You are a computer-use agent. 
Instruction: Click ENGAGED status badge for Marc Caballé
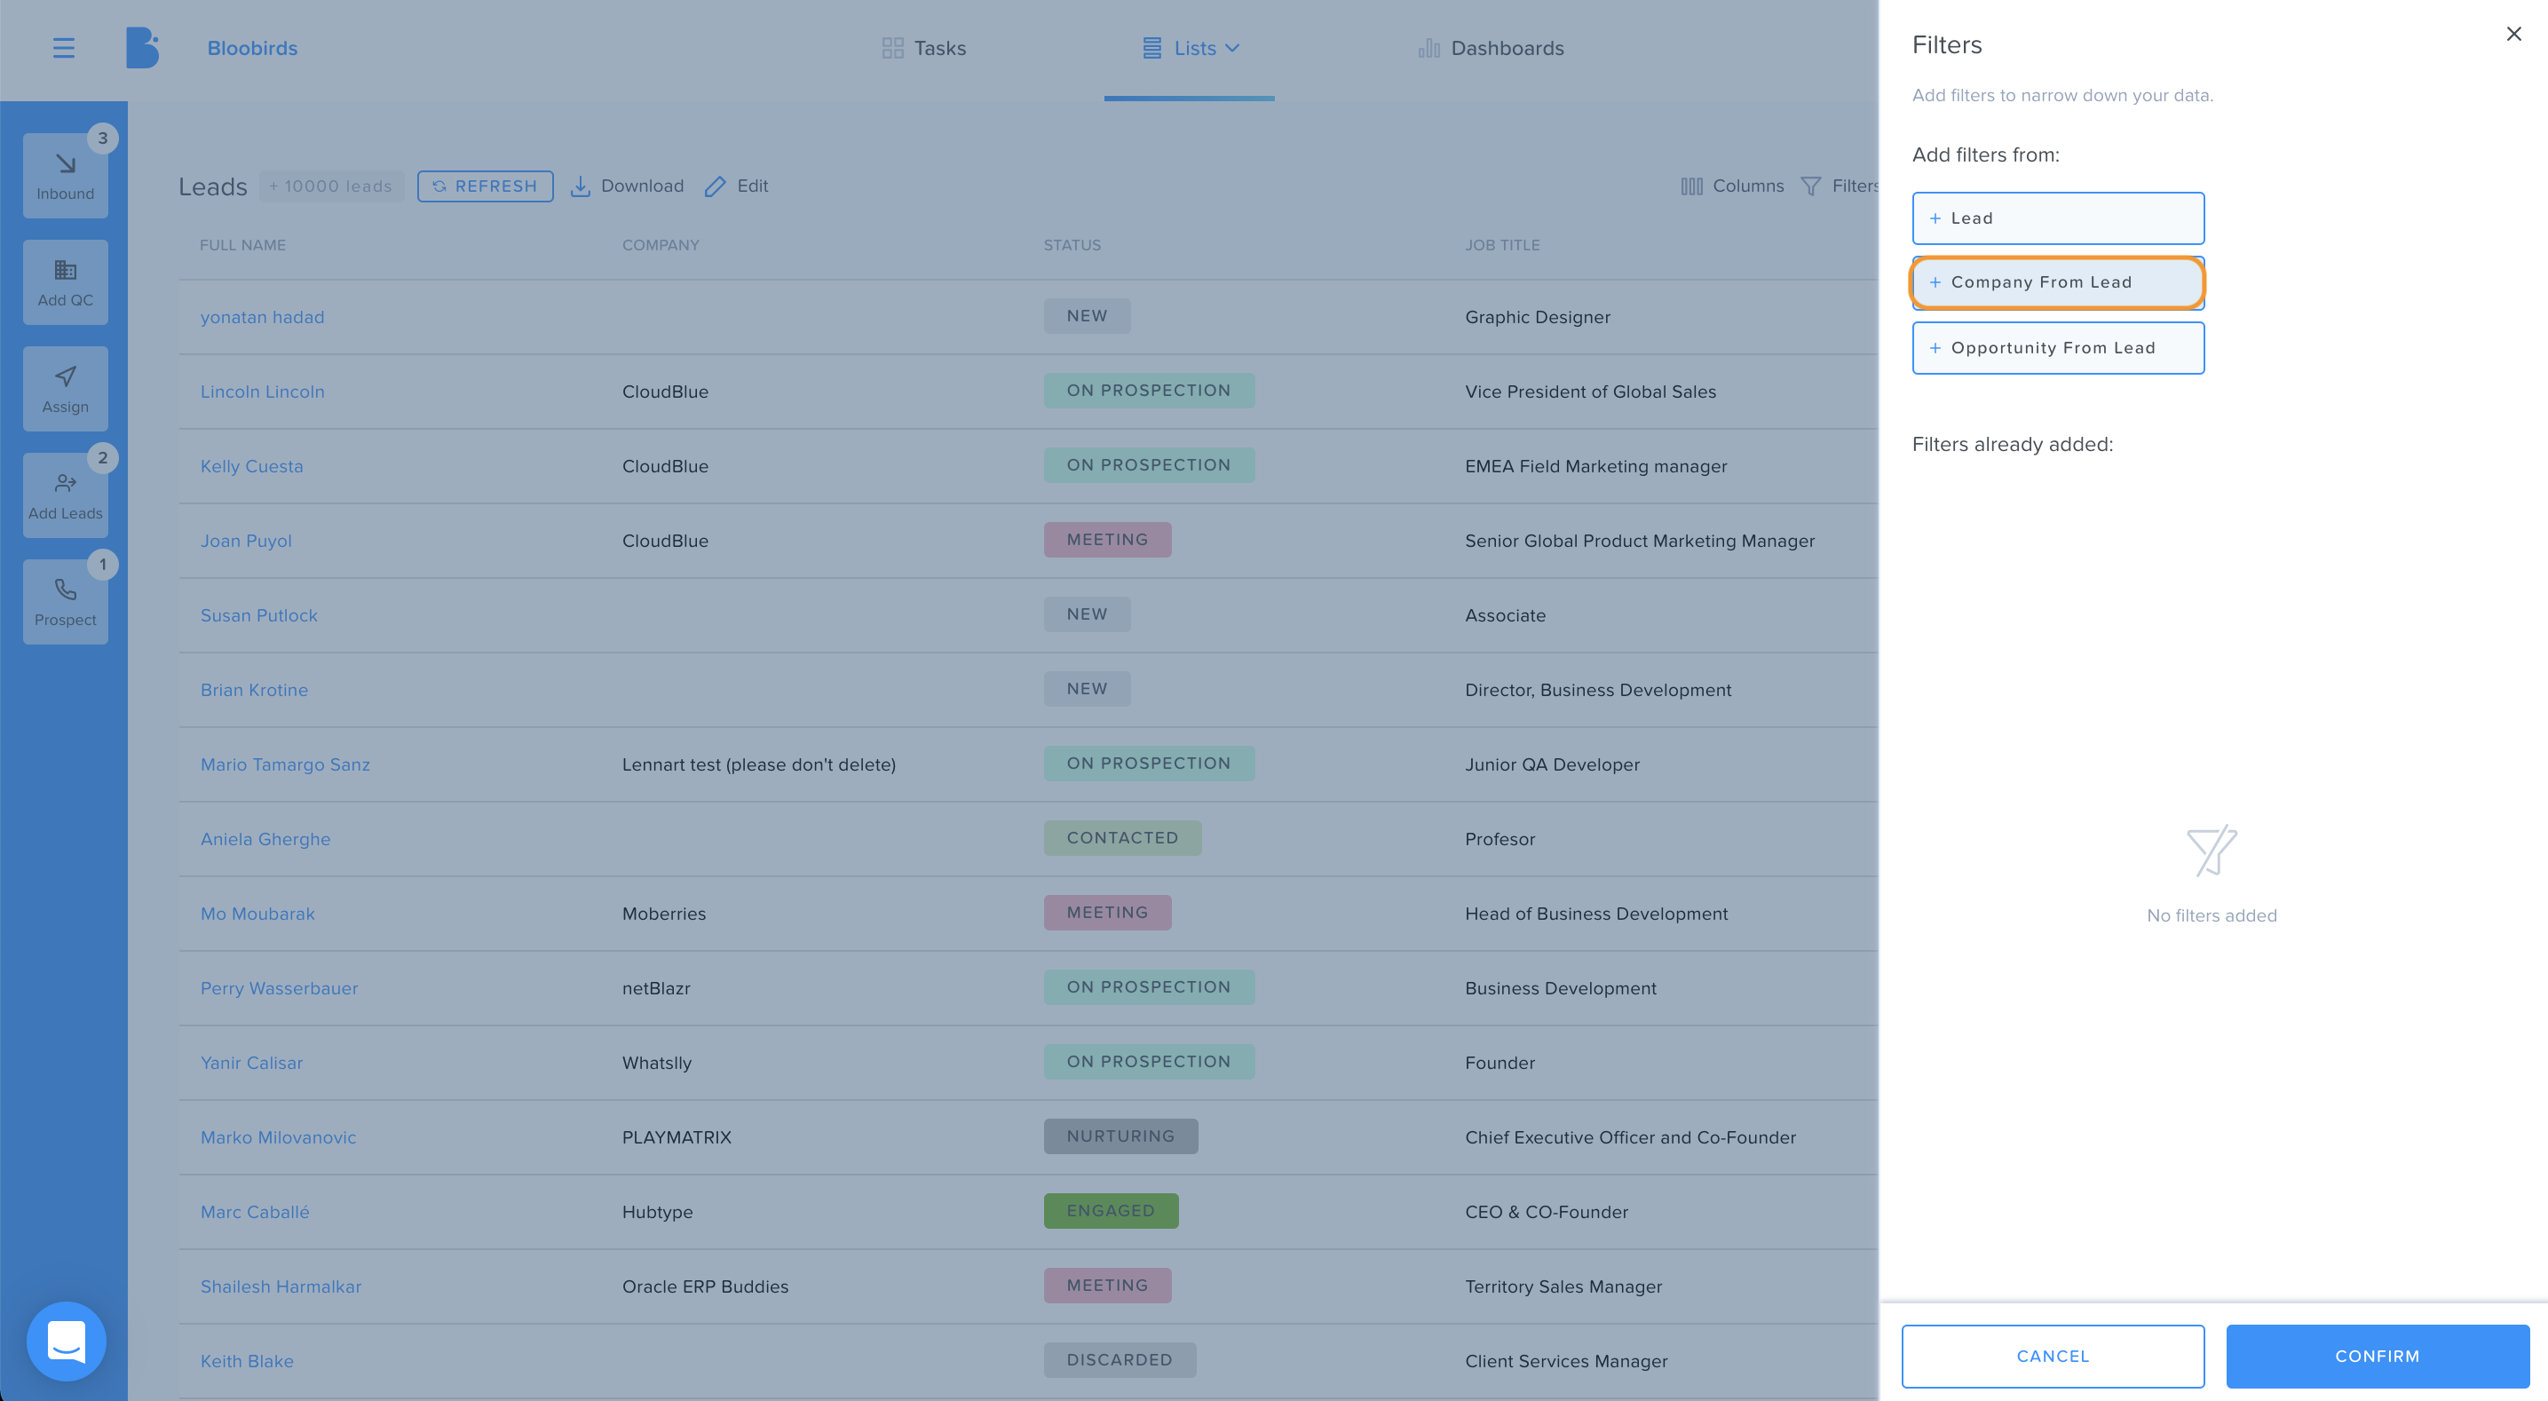pyautogui.click(x=1111, y=1211)
